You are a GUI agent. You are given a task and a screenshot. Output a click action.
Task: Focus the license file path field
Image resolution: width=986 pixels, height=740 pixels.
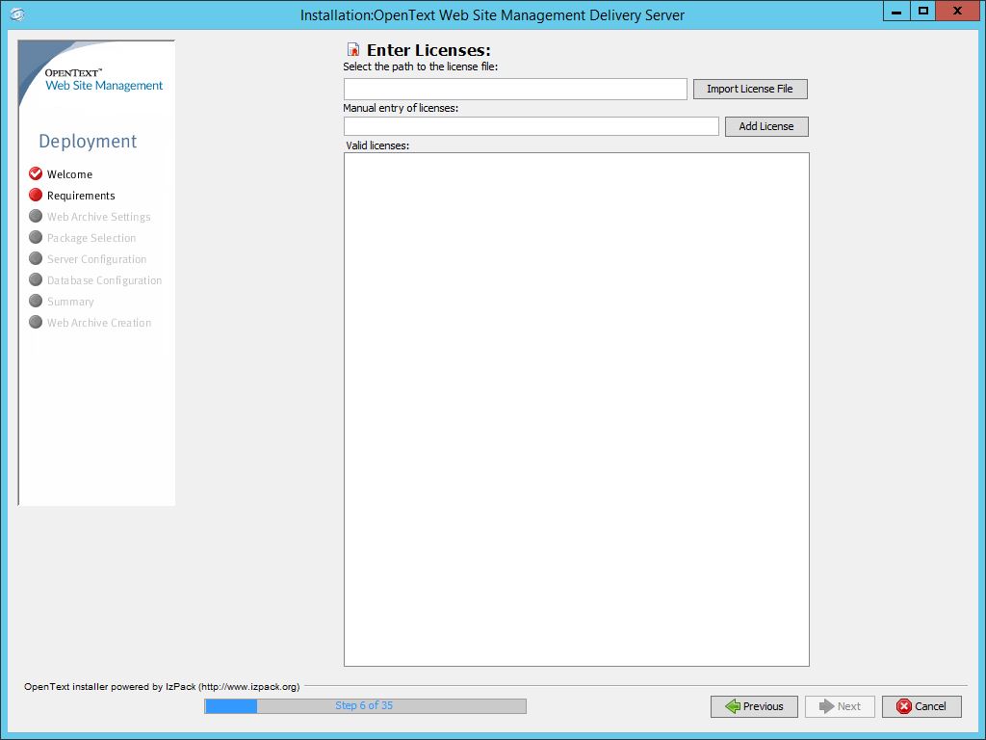tap(515, 89)
